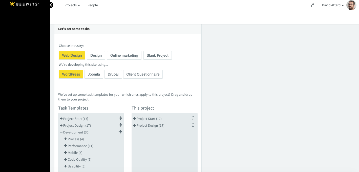The height and width of the screenshot is (172, 359).
Task: Expand Project Design in This project
Action: pyautogui.click(x=134, y=125)
